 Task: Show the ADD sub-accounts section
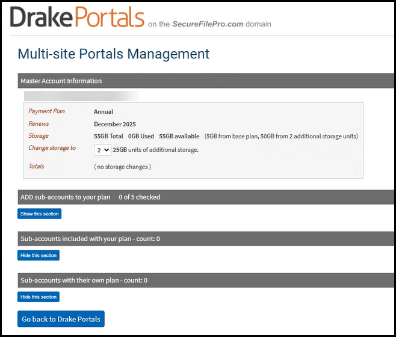pyautogui.click(x=39, y=214)
